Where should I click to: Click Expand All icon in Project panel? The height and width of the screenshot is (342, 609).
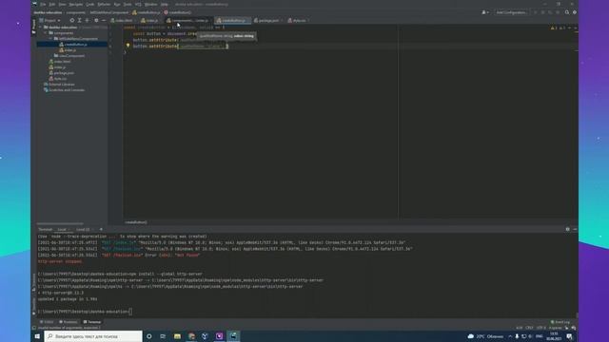pyautogui.click(x=79, y=21)
